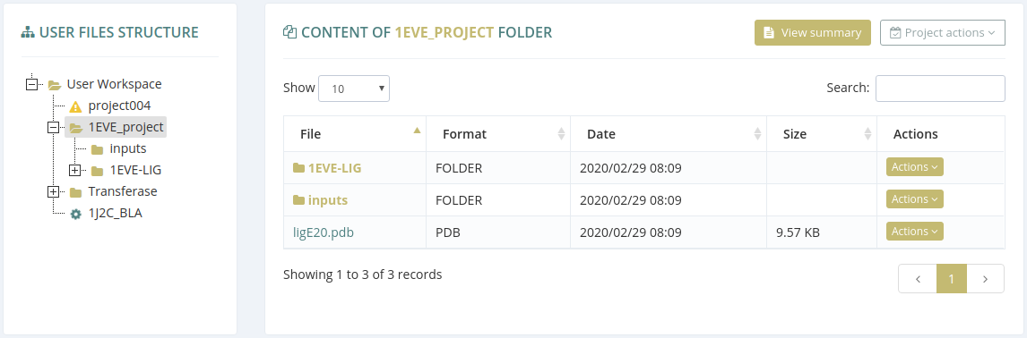
Task: Open the Project actions dropdown
Action: click(943, 33)
